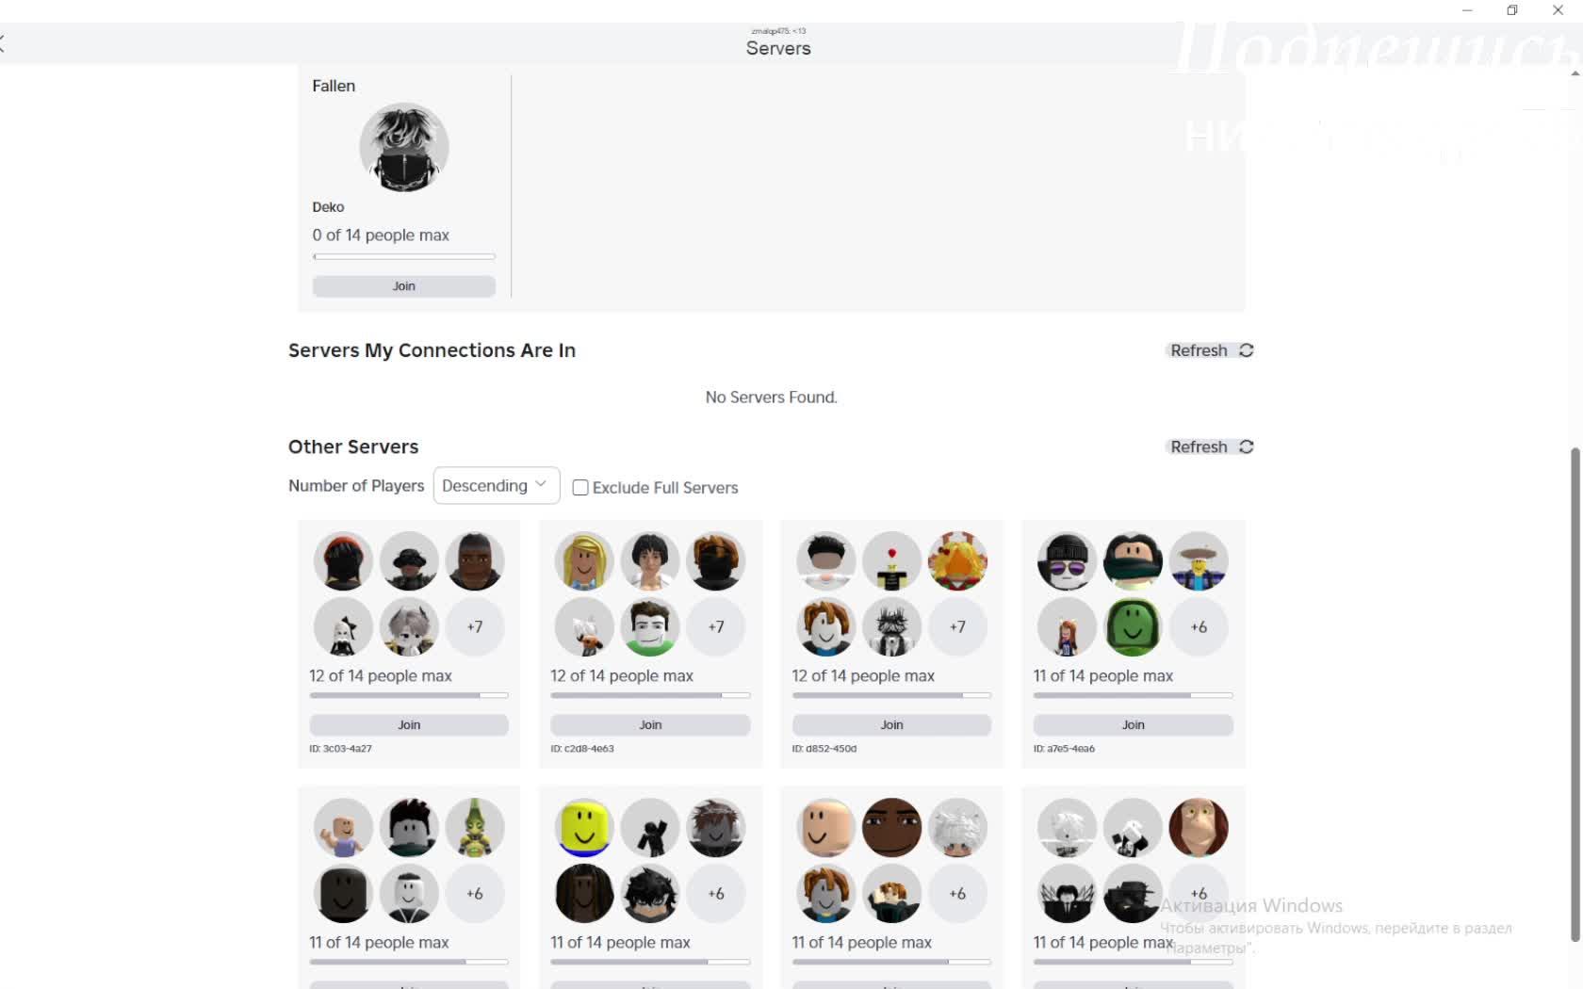Join server with ID a7e5-4ea6
The image size is (1583, 989).
[x=1133, y=725]
